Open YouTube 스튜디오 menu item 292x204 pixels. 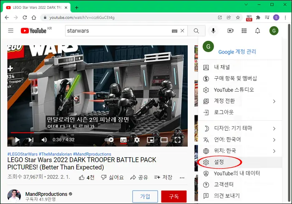pyautogui.click(x=240, y=90)
